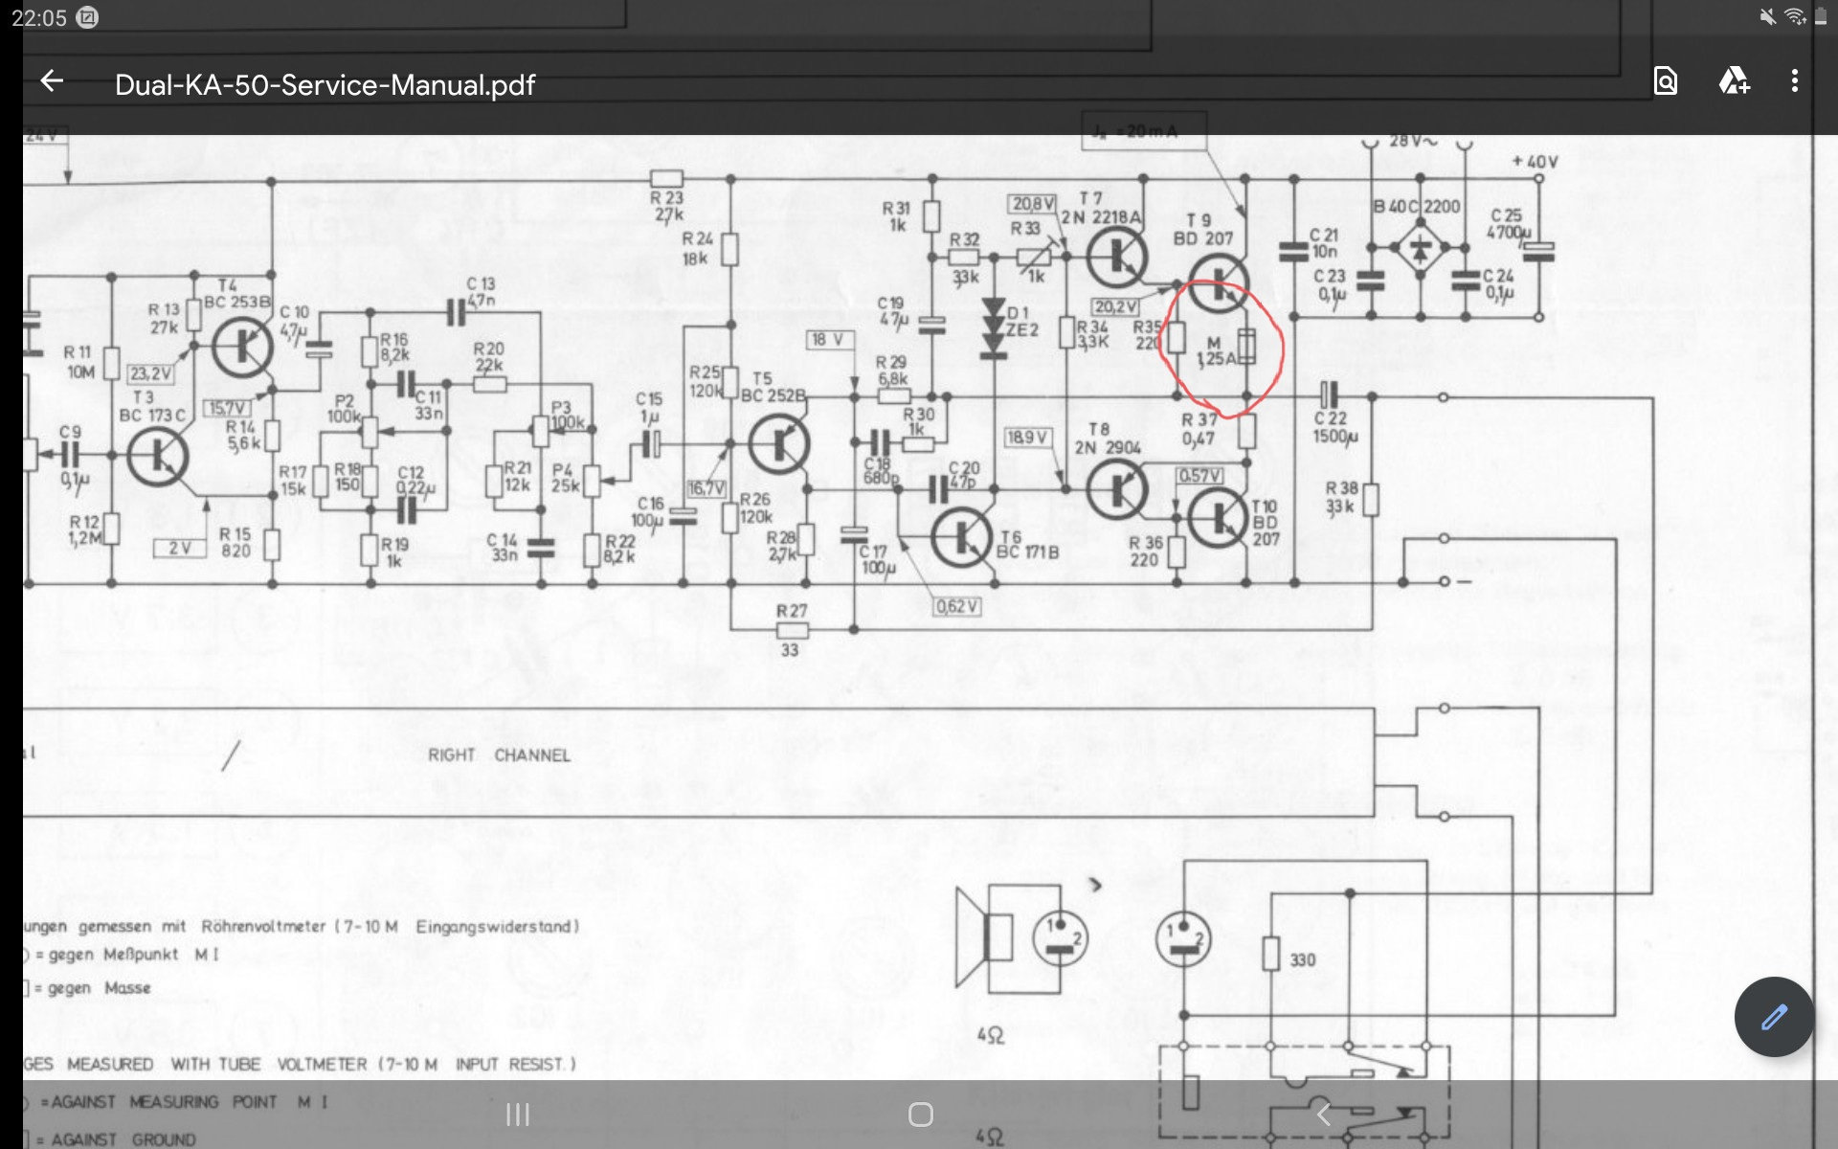Open the find in document search icon
This screenshot has height=1149, width=1838.
[1665, 82]
